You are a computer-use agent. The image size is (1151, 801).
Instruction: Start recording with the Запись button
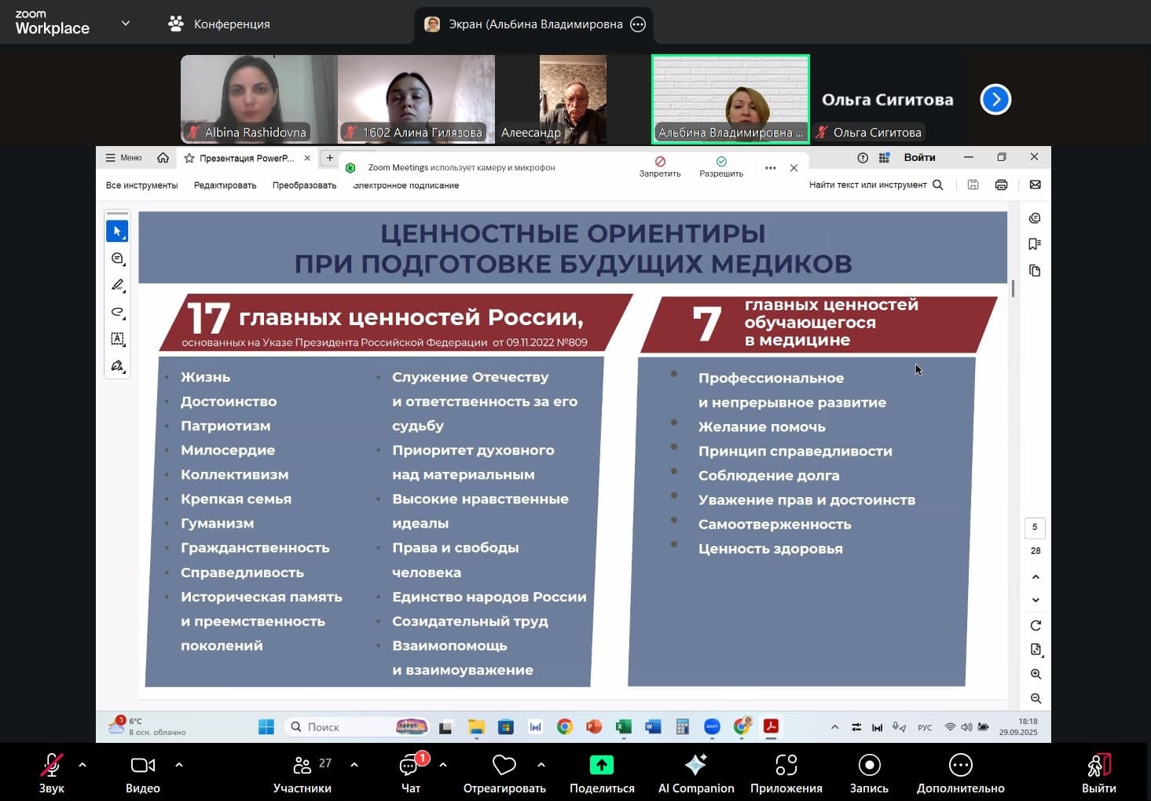tap(869, 773)
